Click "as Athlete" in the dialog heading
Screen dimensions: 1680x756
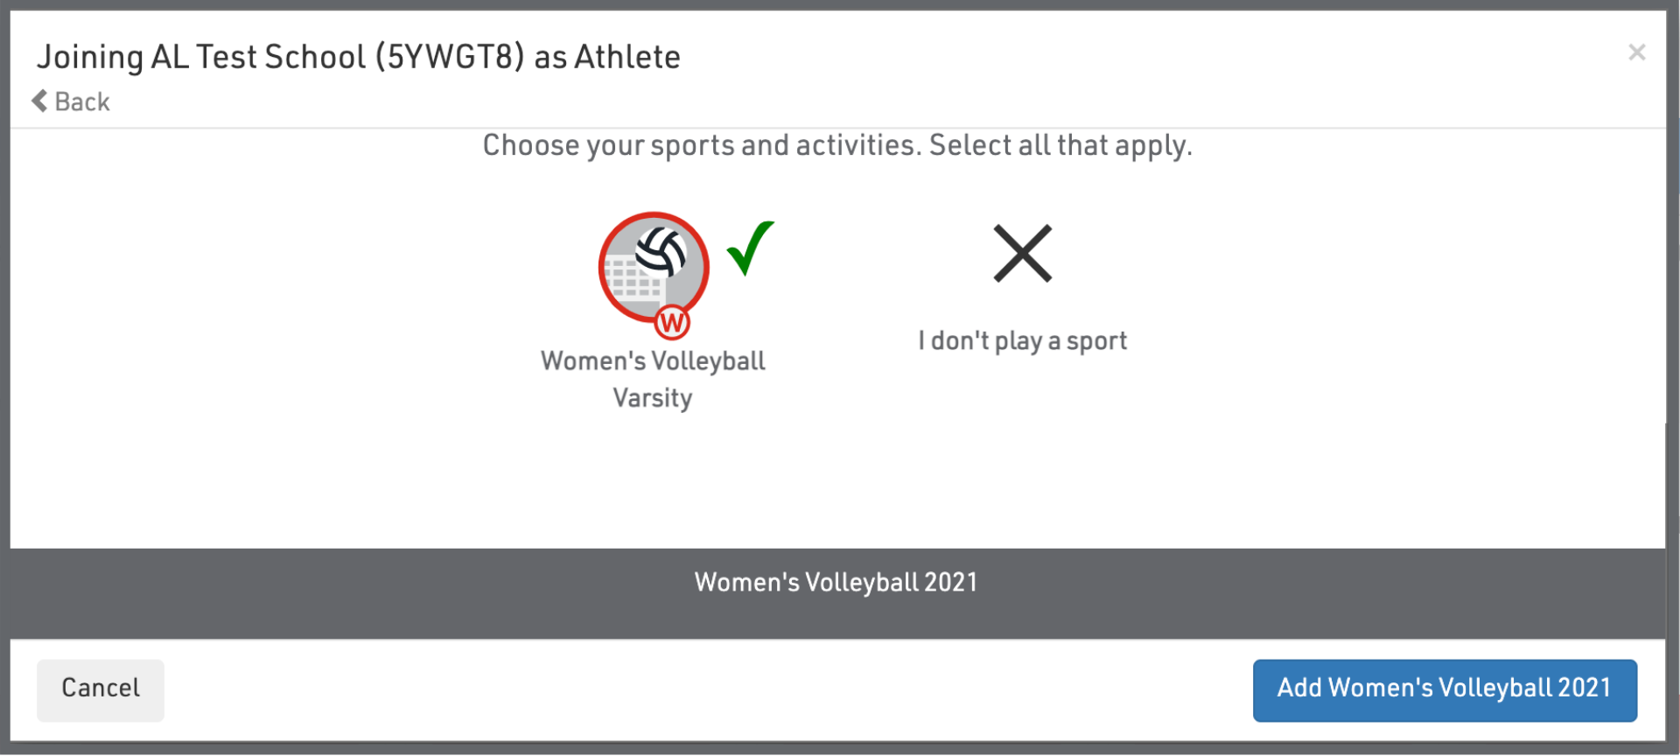click(x=607, y=57)
